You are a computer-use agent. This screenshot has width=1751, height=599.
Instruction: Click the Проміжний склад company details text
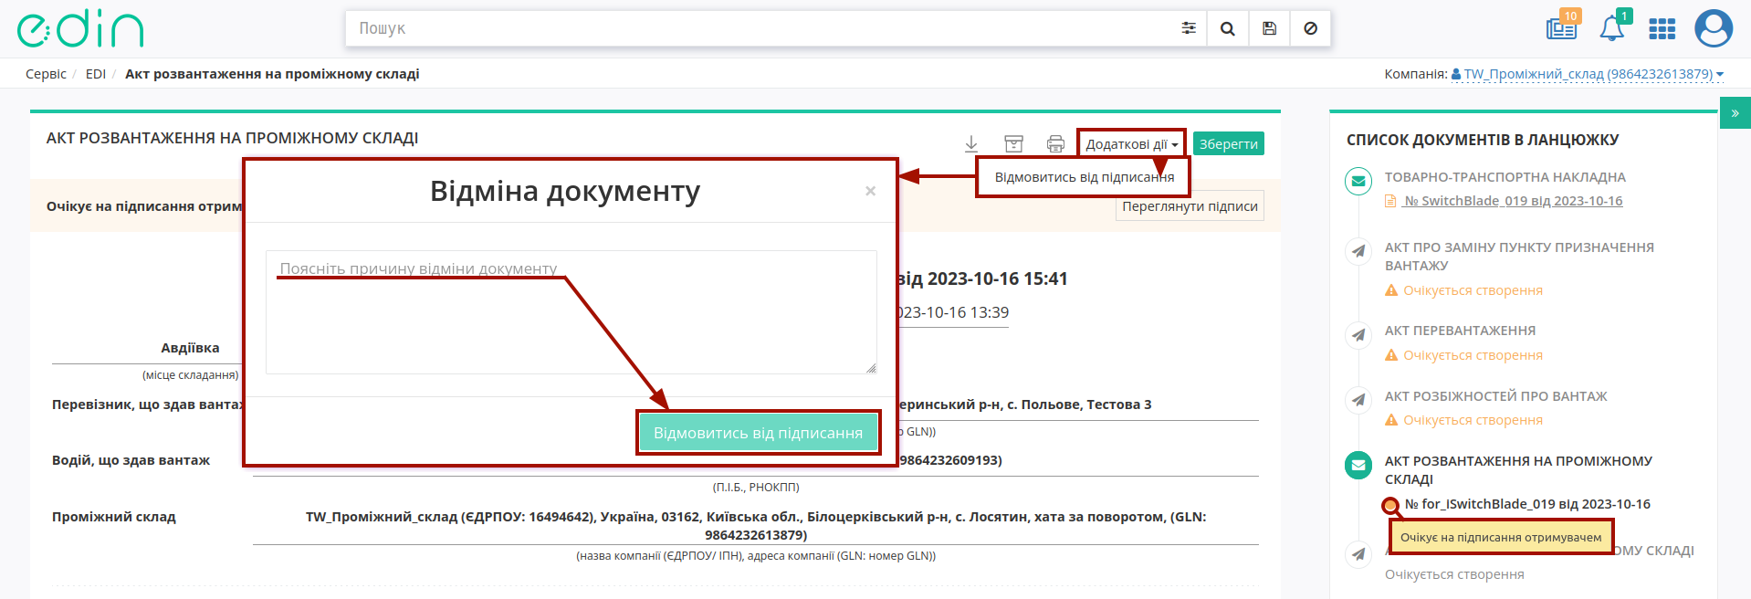click(x=756, y=526)
